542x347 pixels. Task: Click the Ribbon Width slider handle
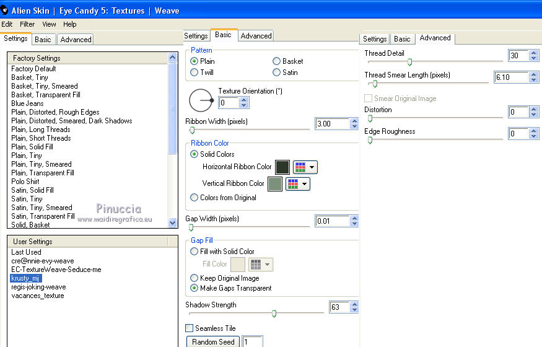pos(192,130)
